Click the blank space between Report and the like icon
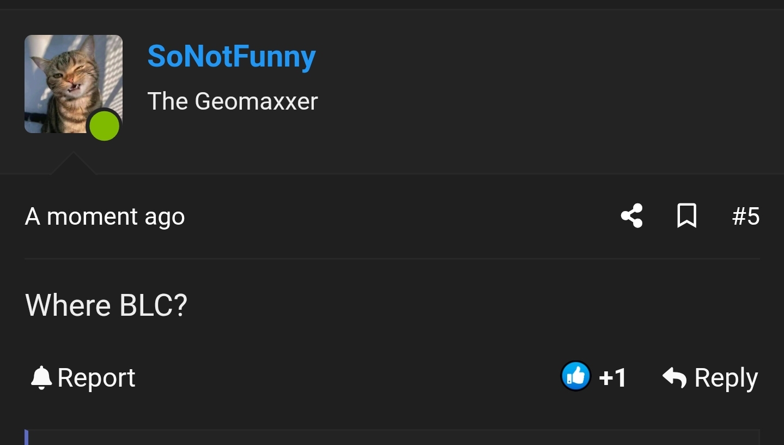Image resolution: width=784 pixels, height=445 pixels. 349,378
